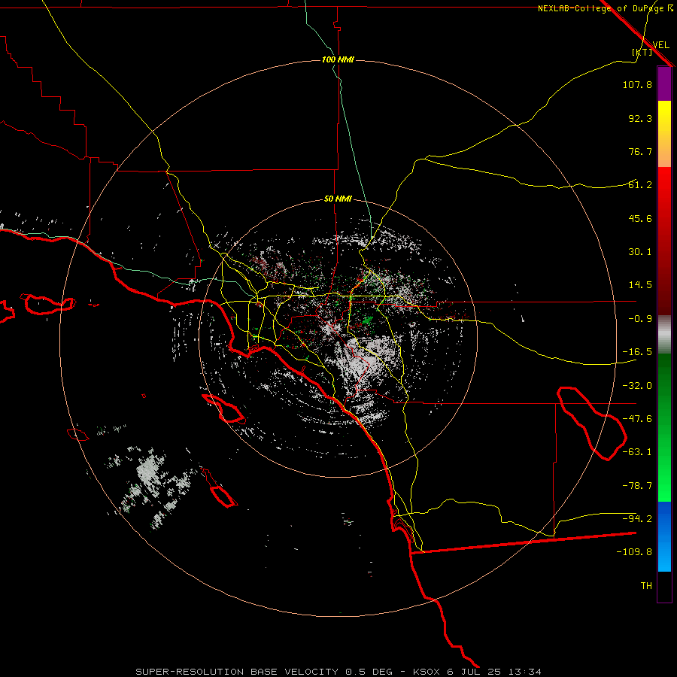The width and height of the screenshot is (677, 677).
Task: Click the -63.1 velocity scale value
Action: (637, 452)
